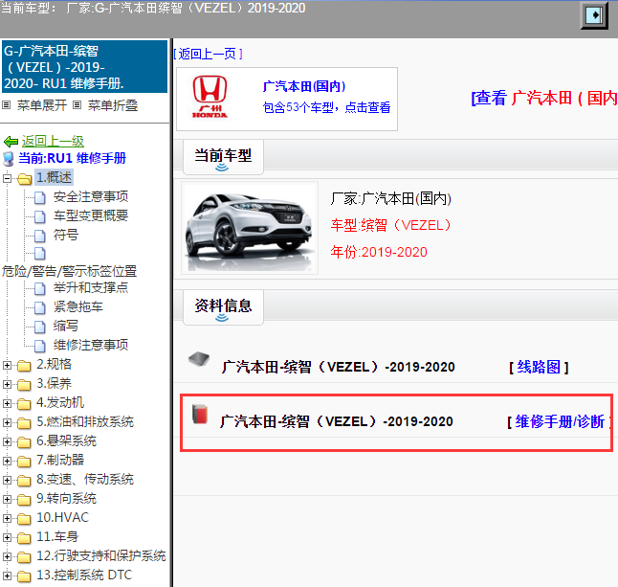The height and width of the screenshot is (587, 618).
Task: Click the folder icon for 10.HVAC
Action: [x=25, y=518]
